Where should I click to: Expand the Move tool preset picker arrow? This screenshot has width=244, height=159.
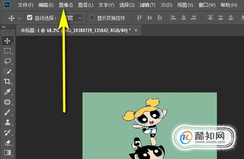click(20, 18)
